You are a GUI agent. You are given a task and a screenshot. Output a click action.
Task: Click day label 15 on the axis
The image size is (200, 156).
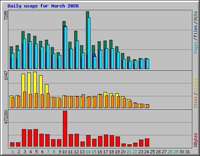[x=94, y=152]
